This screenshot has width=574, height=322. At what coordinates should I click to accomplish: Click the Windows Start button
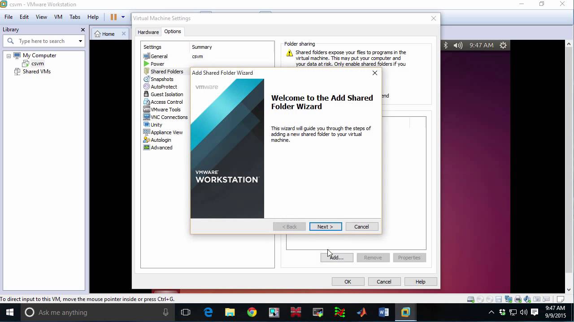pyautogui.click(x=10, y=312)
